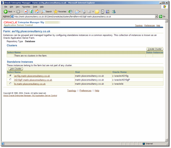The image size is (171, 148).
Task: Go back using the Back arrow
Action: point(5,12)
